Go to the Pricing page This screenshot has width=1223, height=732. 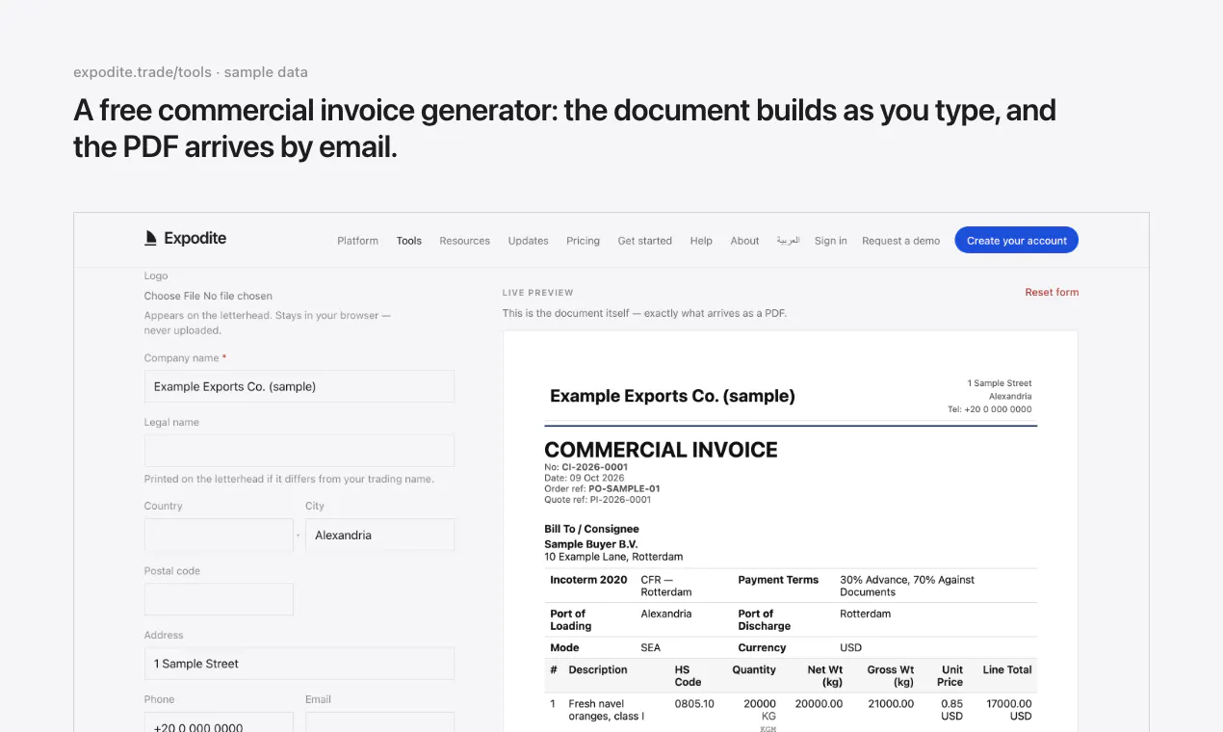pyautogui.click(x=583, y=241)
